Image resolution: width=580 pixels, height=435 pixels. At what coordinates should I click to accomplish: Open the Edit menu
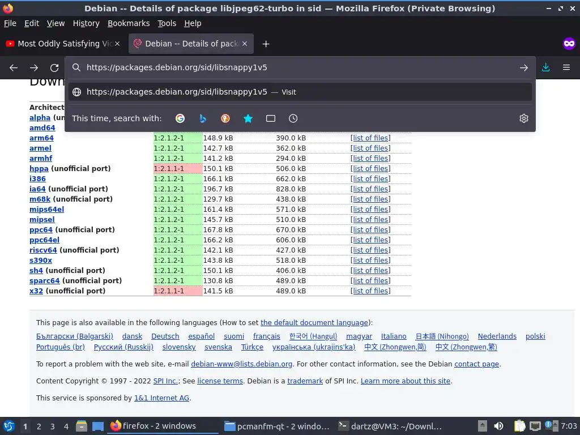[x=32, y=23]
